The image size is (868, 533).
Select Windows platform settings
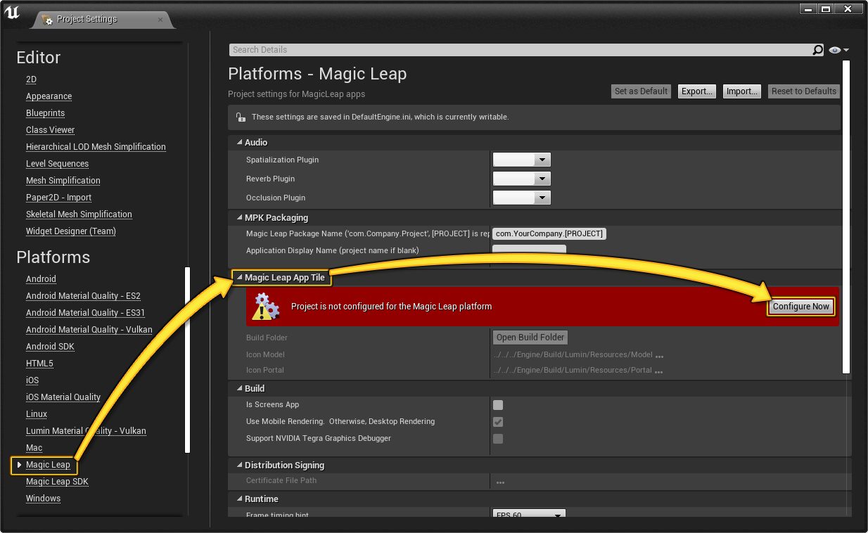(43, 499)
